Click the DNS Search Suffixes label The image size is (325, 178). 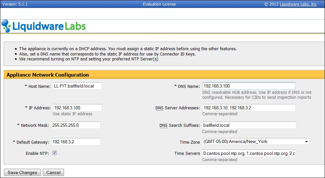pyautogui.click(x=179, y=125)
